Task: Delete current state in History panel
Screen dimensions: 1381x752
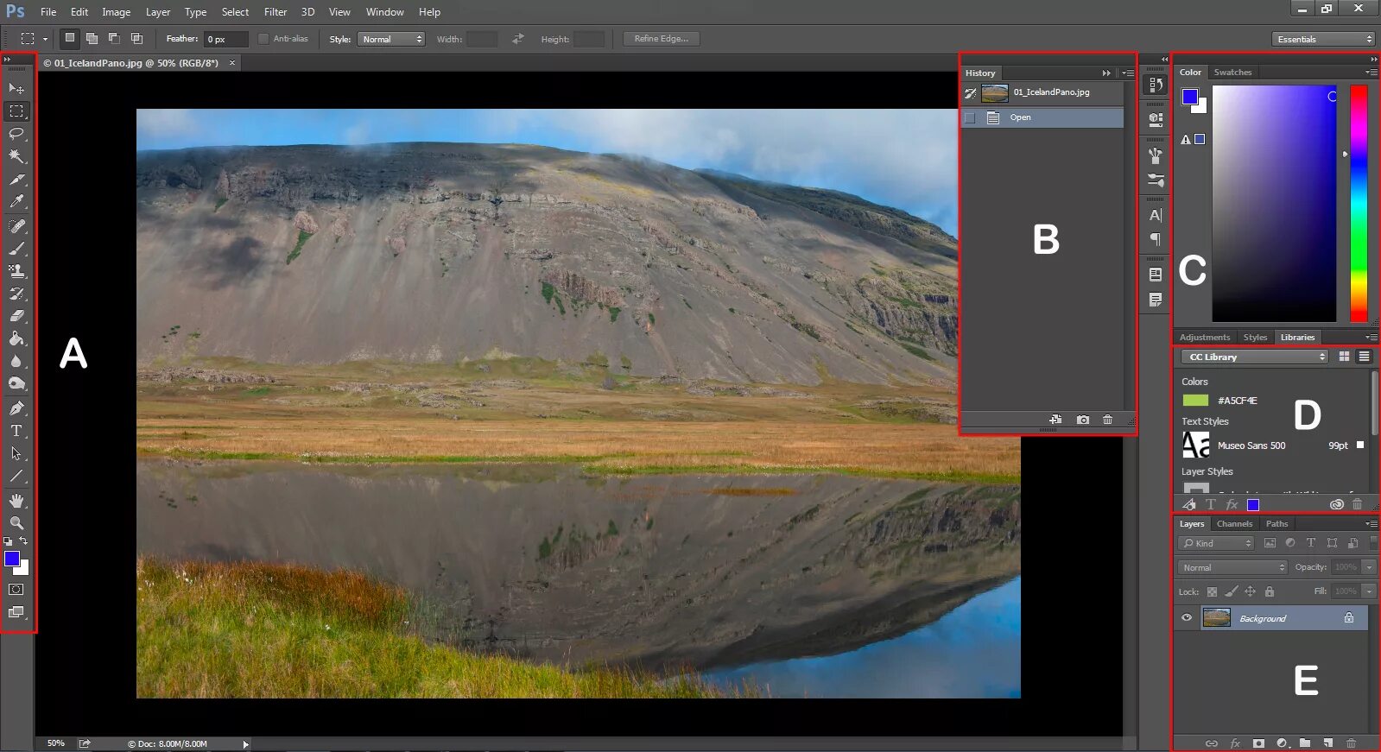Action: pyautogui.click(x=1108, y=420)
